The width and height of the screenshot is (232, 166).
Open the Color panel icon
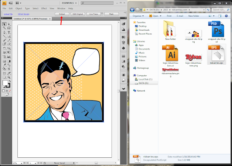pos(123,24)
